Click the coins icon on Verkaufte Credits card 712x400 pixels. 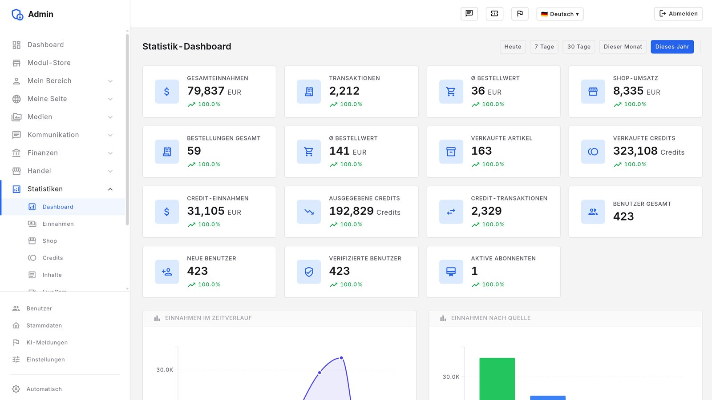[593, 152]
